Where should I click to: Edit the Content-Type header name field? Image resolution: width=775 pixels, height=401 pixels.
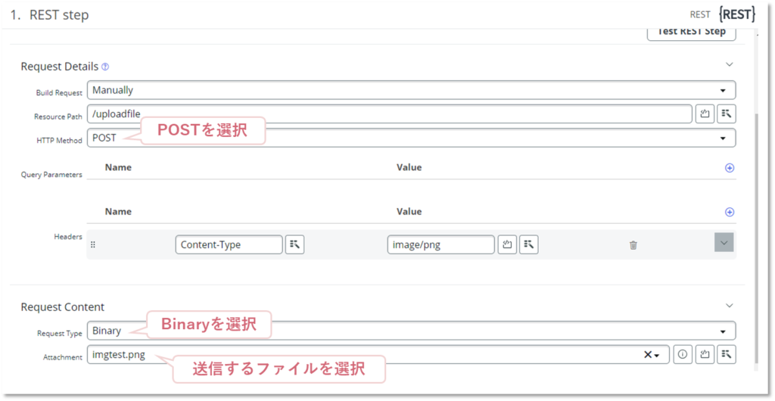click(229, 244)
